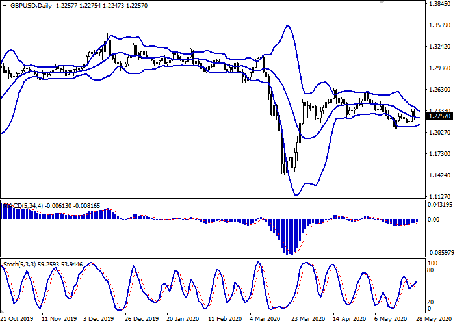Click the stochastic 20 level label
The image size is (455, 325).
pos(430,302)
